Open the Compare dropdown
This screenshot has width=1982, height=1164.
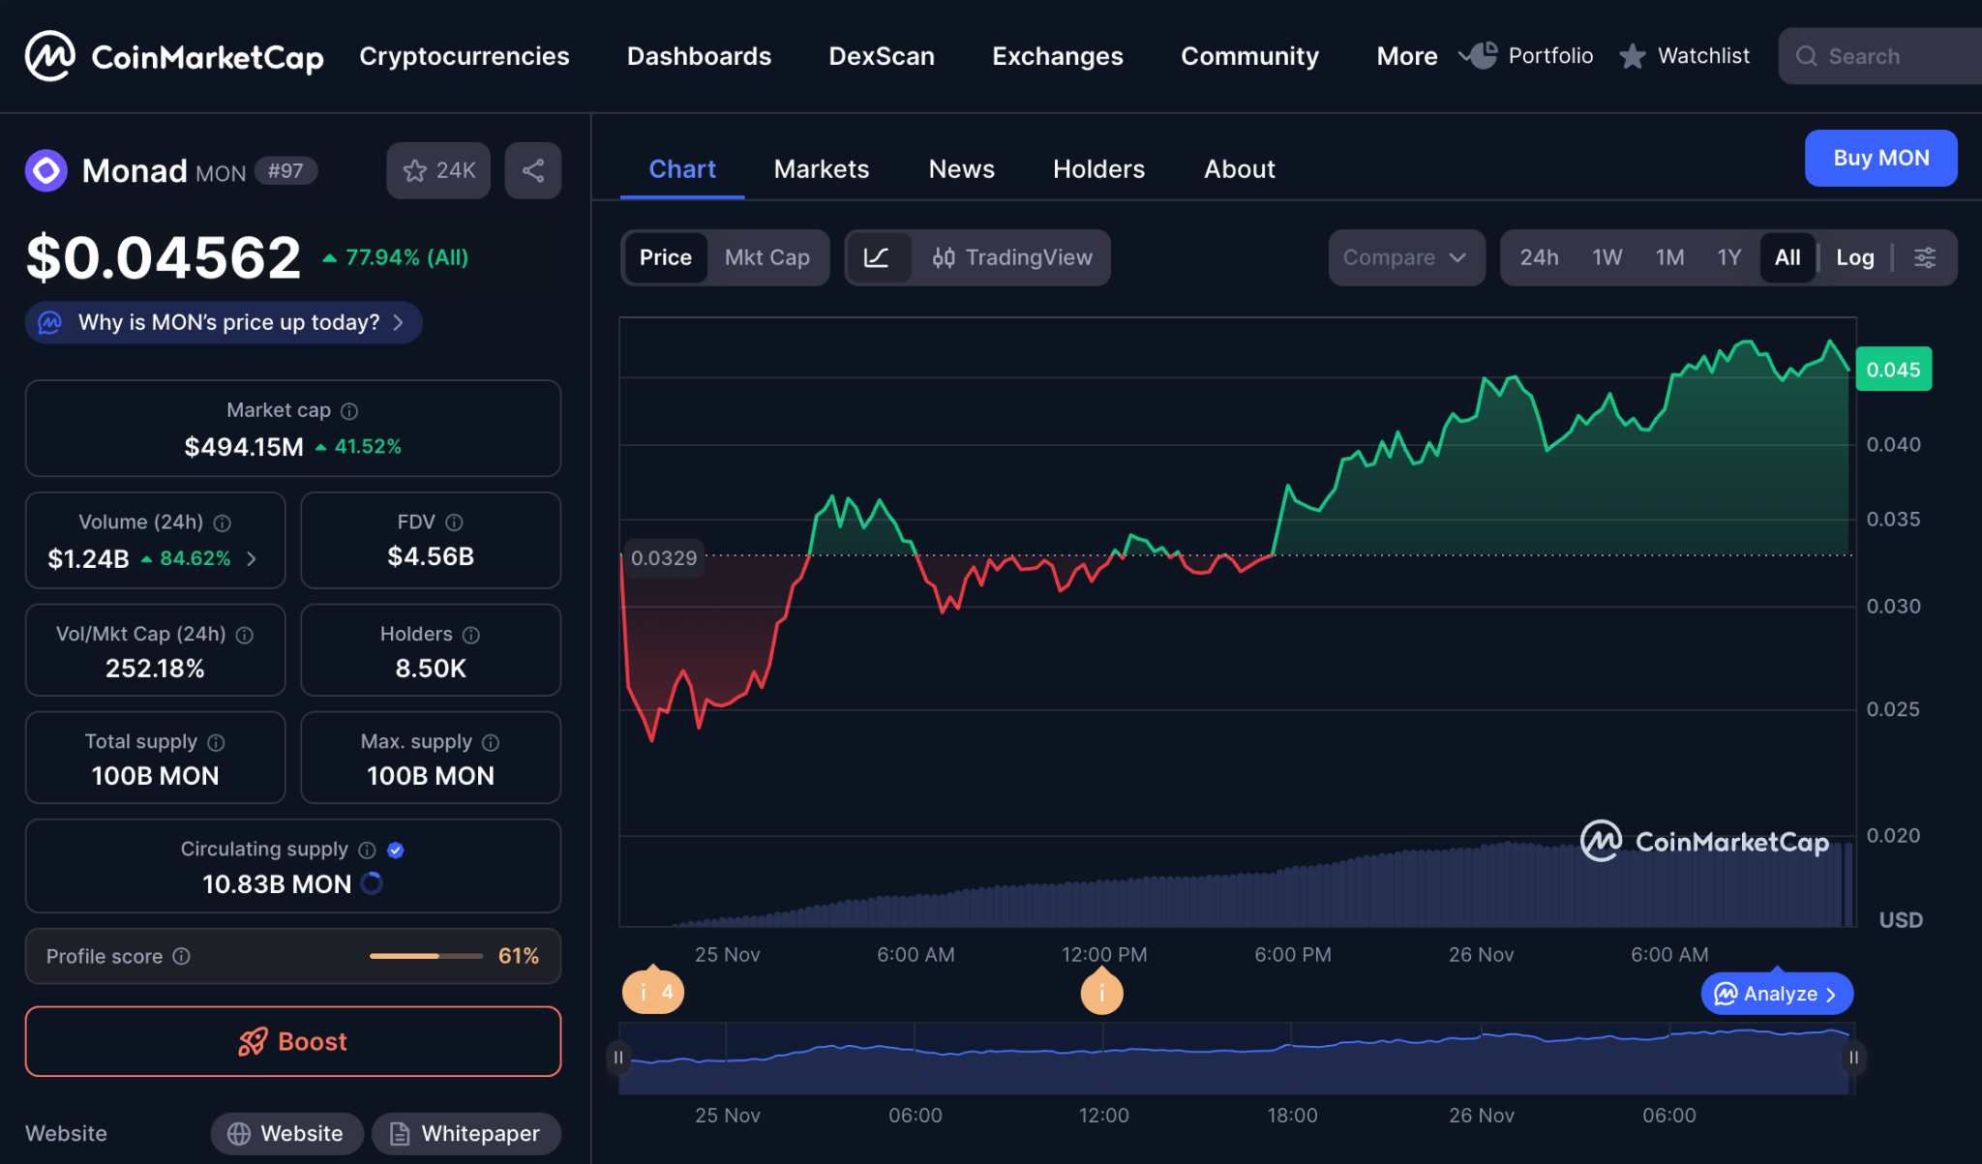click(x=1405, y=257)
